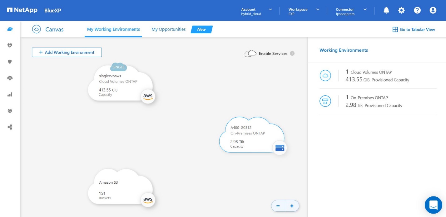
Task: Zoom in canvas with plus button
Action: click(x=292, y=206)
